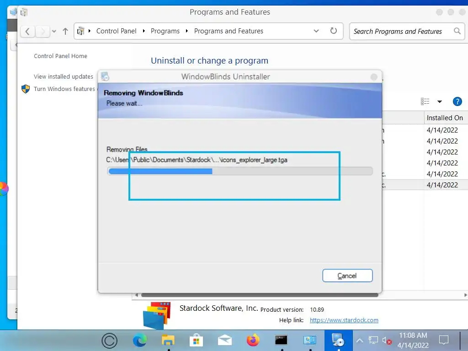This screenshot has height=351, width=468.
Task: Select the Programs breadcrumb
Action: coord(165,31)
